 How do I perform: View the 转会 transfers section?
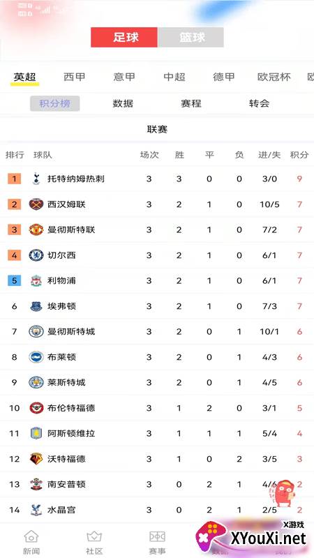(259, 103)
